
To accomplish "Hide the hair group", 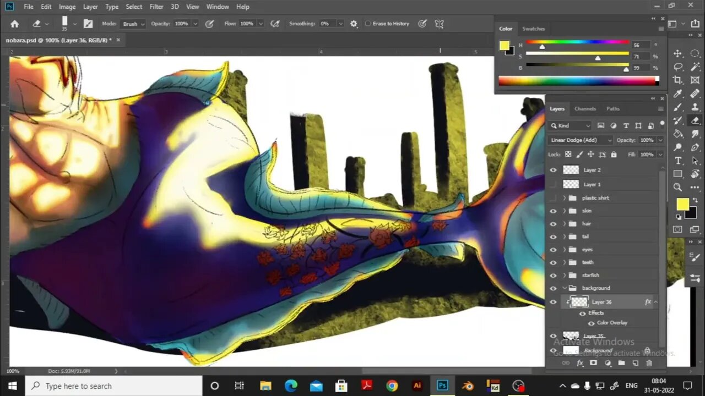I will tap(554, 224).
